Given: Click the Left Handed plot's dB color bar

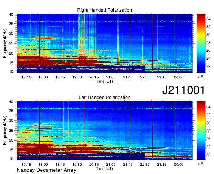Looking at the screenshot, I should click(201, 130).
